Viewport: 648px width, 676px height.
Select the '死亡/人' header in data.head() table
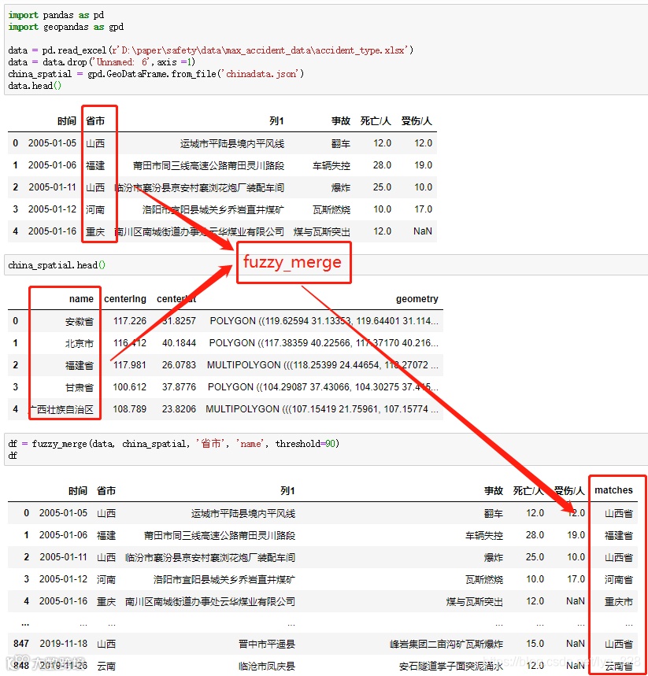tap(376, 121)
